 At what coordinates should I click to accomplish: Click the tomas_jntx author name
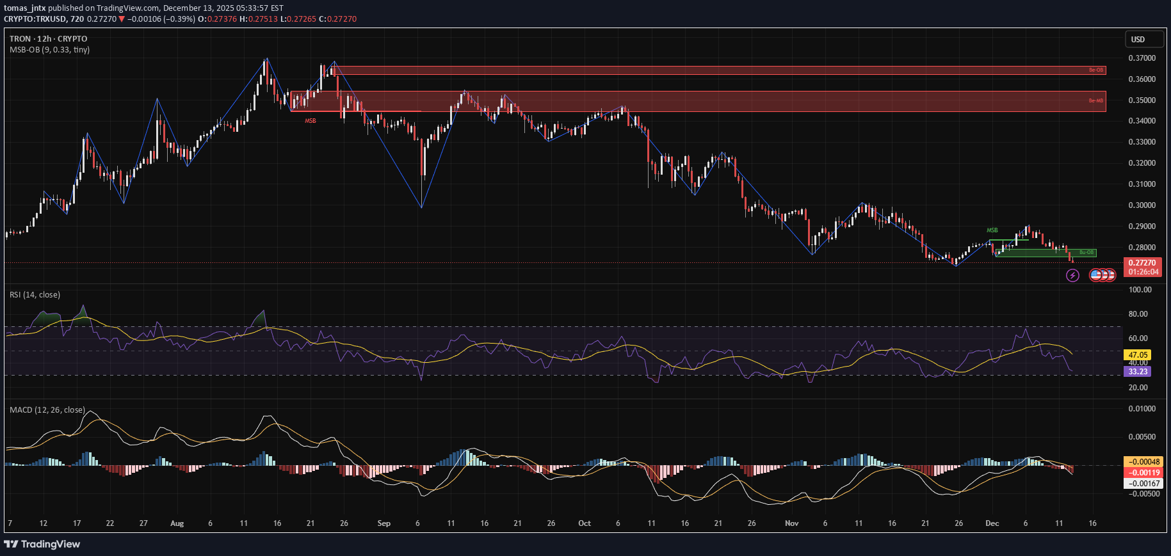click(x=24, y=8)
